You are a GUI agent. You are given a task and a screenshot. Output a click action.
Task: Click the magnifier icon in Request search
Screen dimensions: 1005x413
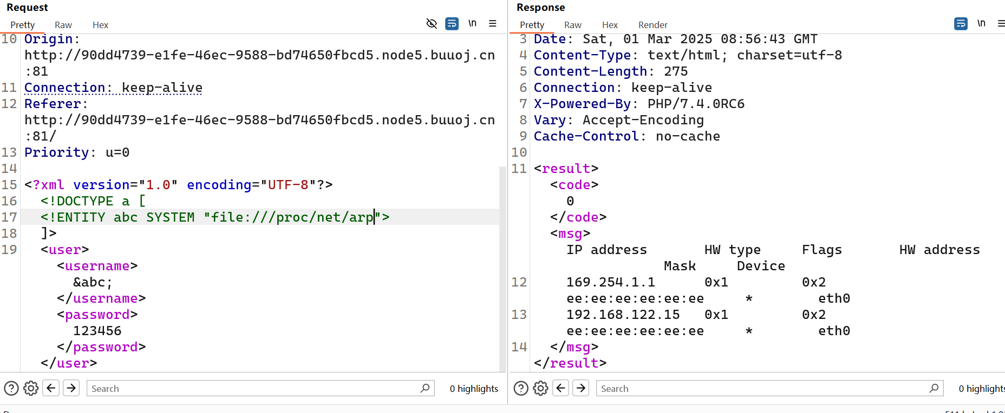(x=425, y=388)
